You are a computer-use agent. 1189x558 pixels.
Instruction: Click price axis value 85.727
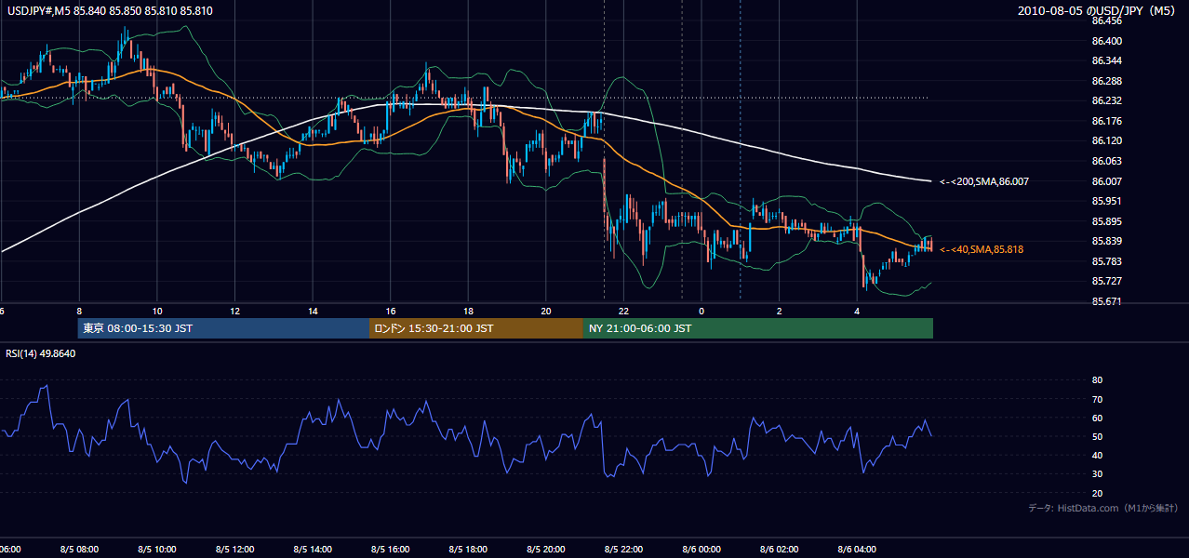pyautogui.click(x=1107, y=281)
